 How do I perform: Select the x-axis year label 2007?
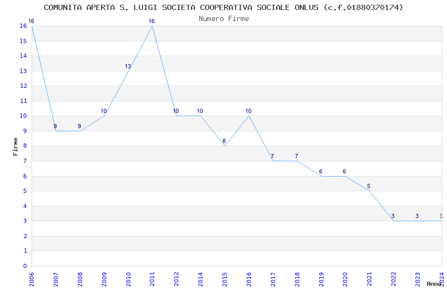pyautogui.click(x=56, y=280)
